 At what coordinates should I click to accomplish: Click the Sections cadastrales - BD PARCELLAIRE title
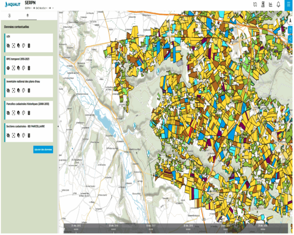coord(26,126)
